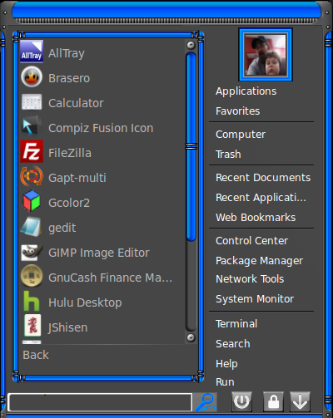
Task: Select the gedit list entry text
Action: pos(62,228)
